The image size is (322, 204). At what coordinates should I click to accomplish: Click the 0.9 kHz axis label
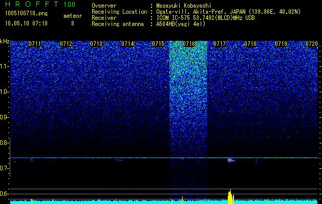[4, 117]
